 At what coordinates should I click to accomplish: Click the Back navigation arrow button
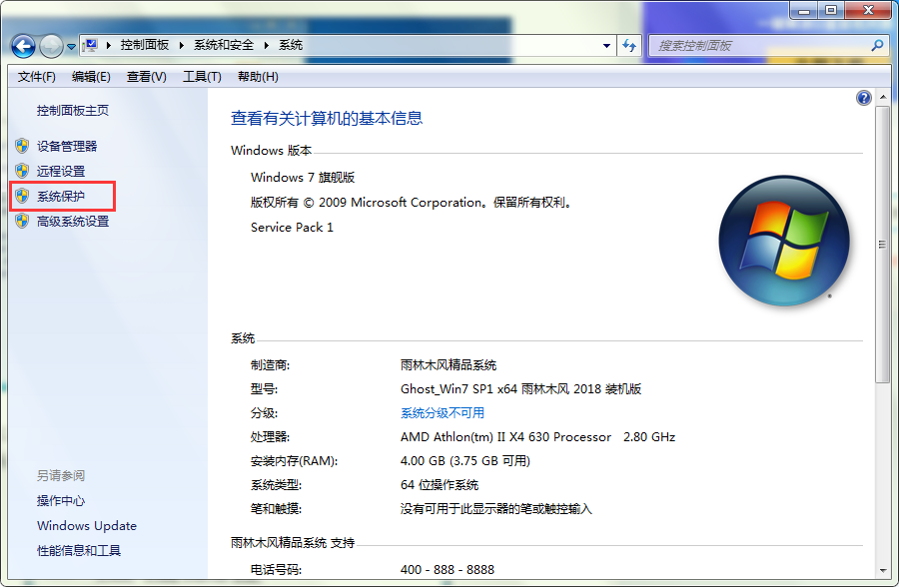(23, 46)
